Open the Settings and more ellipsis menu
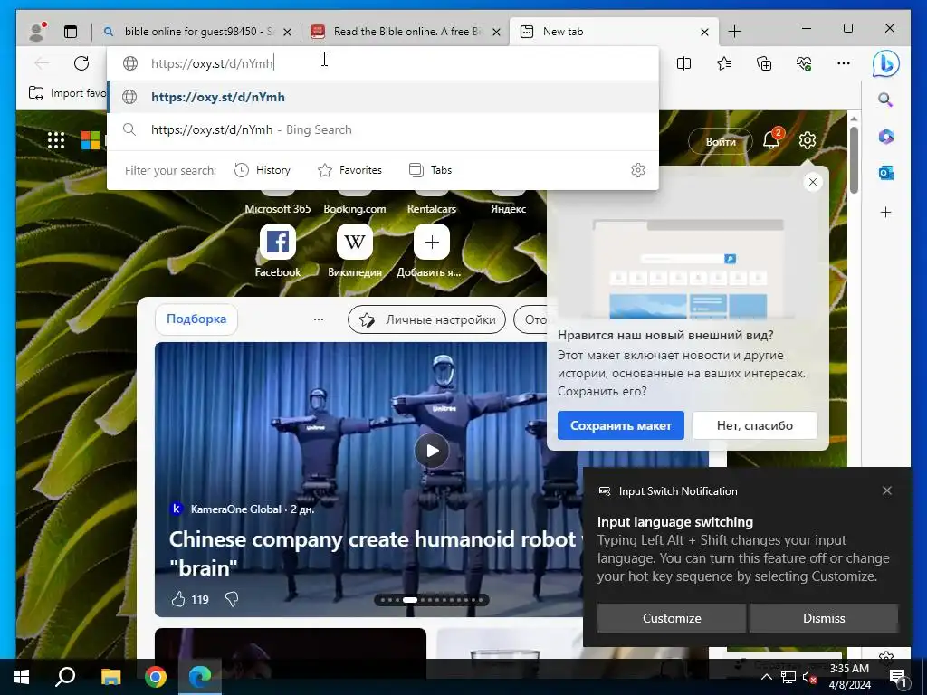 click(844, 63)
